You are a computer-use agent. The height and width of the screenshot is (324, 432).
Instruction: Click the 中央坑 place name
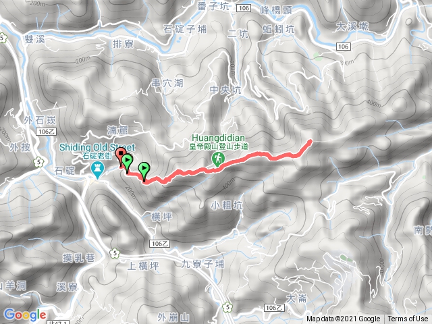click(225, 90)
